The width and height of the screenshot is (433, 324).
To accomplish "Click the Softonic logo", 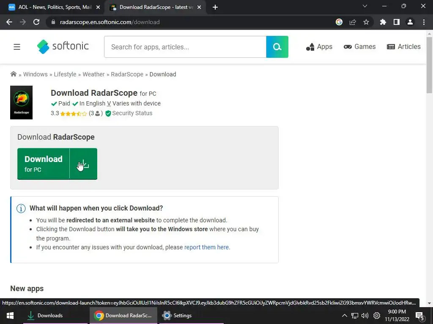I will coord(63,46).
